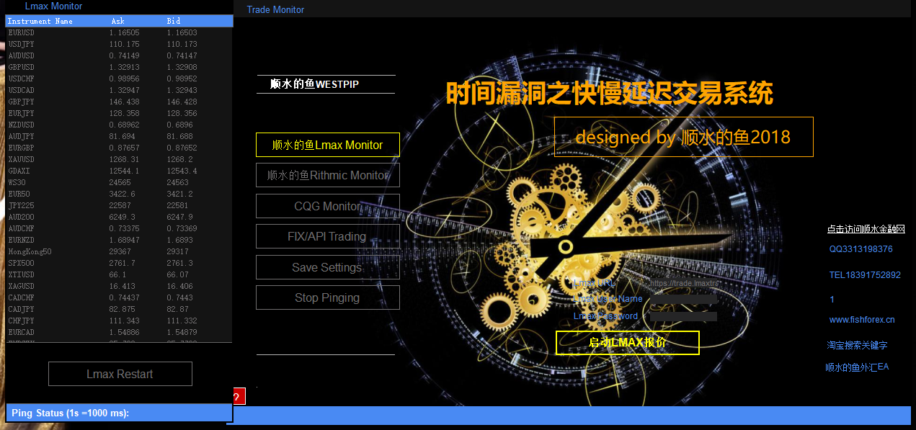Select the EURGBP row
This screenshot has width=916, height=430.
click(x=119, y=148)
